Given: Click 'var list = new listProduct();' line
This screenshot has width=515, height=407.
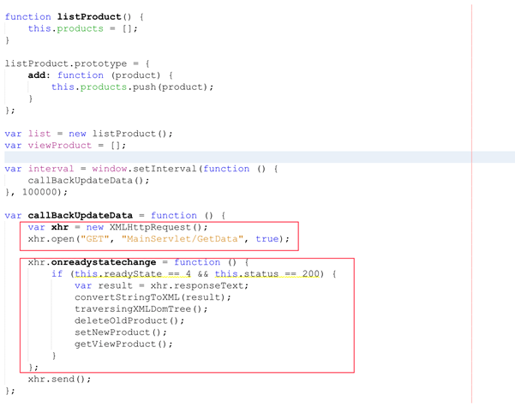Looking at the screenshot, I should click(88, 134).
